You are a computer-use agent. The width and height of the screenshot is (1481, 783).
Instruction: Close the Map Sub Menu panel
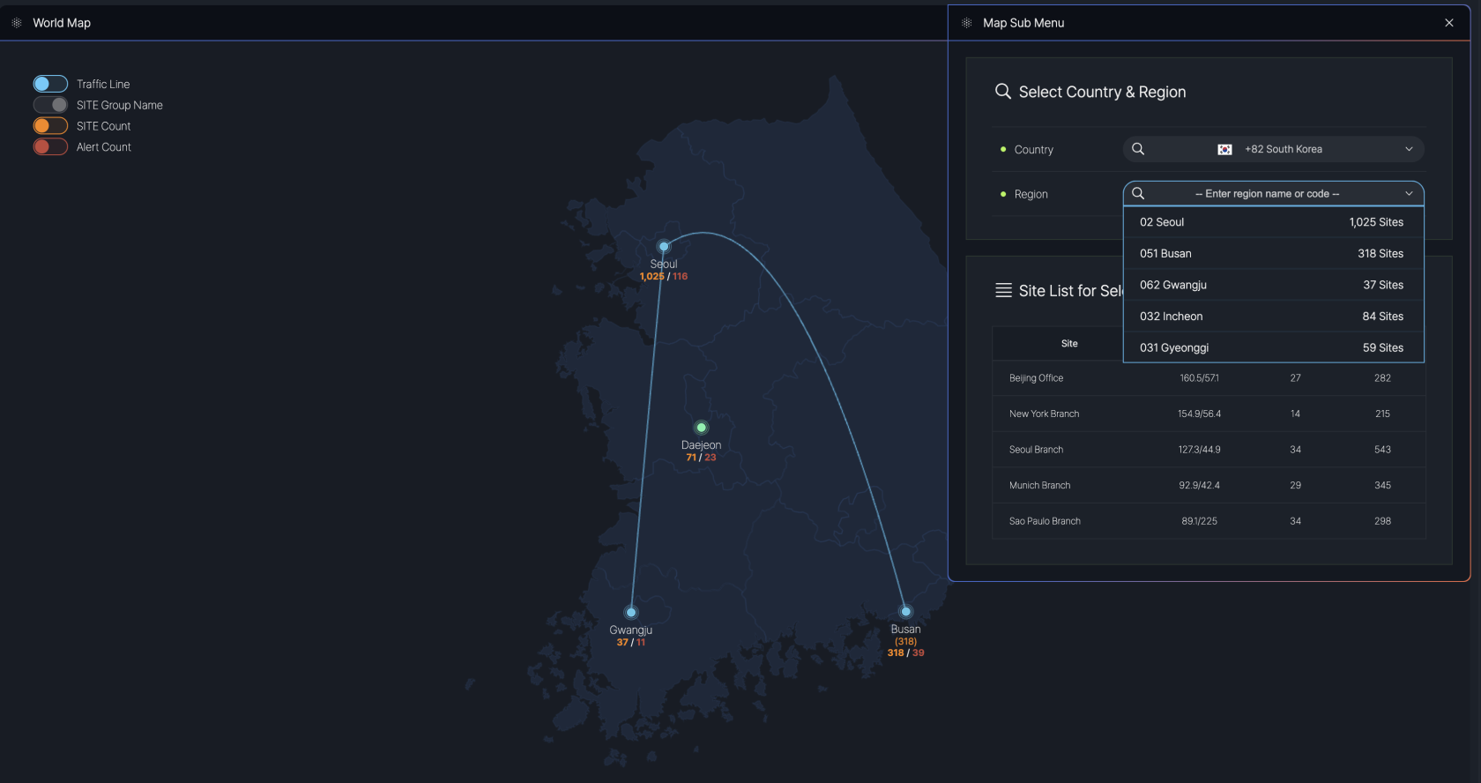1449,23
